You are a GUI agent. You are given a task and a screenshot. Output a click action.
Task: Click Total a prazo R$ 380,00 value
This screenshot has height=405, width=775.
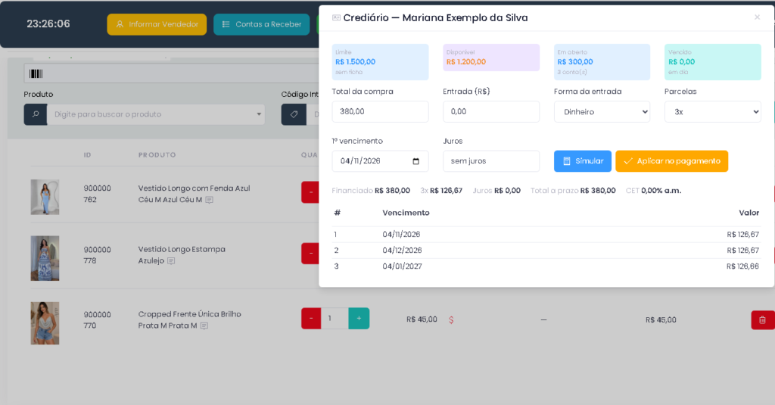(598, 190)
